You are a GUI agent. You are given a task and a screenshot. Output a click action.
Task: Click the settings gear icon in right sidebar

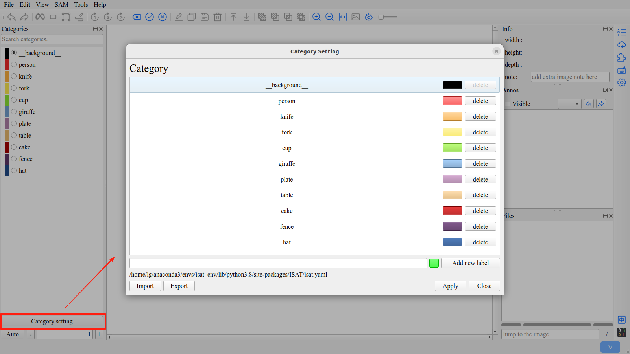click(x=622, y=83)
